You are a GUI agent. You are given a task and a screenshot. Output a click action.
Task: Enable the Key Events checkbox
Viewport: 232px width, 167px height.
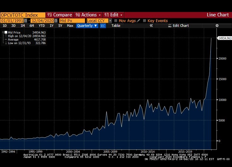(x=144, y=21)
